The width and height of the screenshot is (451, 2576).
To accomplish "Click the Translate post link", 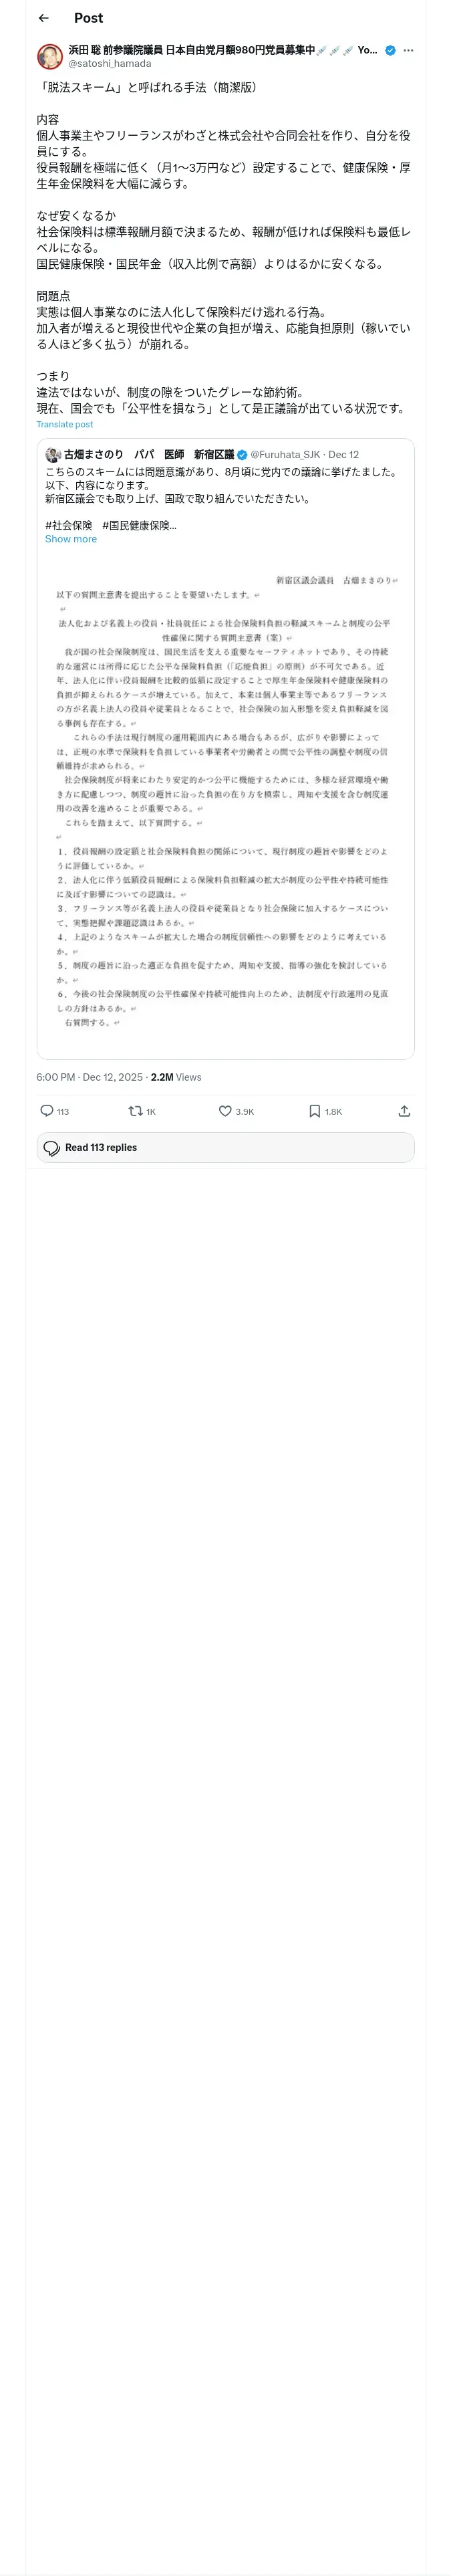I will tap(65, 424).
